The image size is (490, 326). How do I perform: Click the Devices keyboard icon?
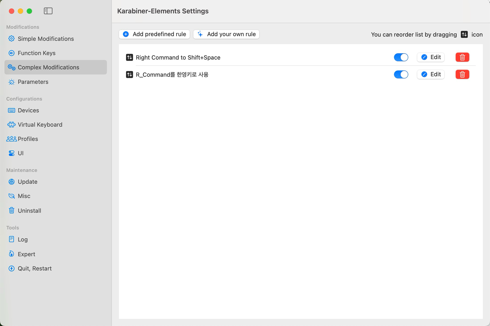(12, 110)
